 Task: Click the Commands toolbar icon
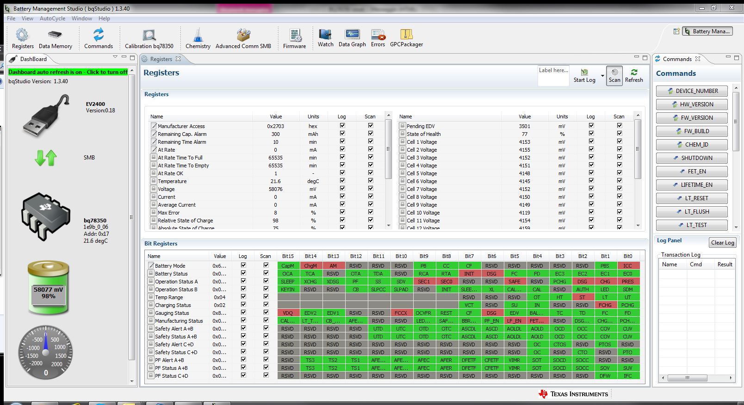[x=98, y=38]
